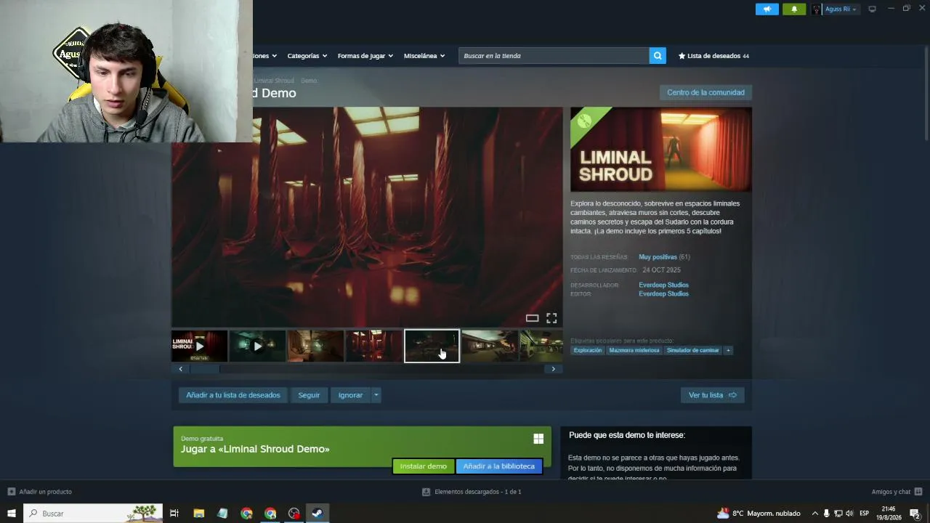Click the thumbnail strip scroll handle
The width and height of the screenshot is (930, 523).
tap(205, 369)
